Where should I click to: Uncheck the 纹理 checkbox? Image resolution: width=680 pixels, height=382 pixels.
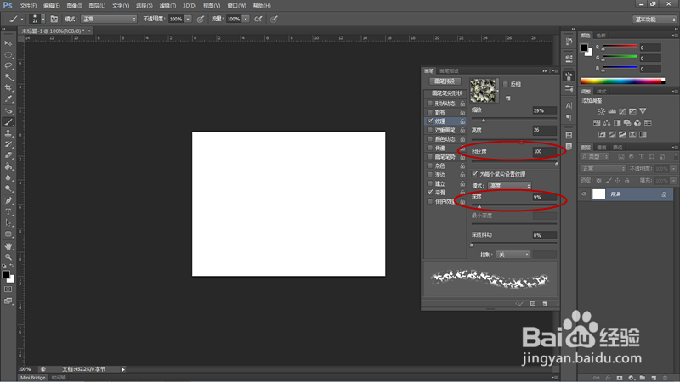coord(430,121)
